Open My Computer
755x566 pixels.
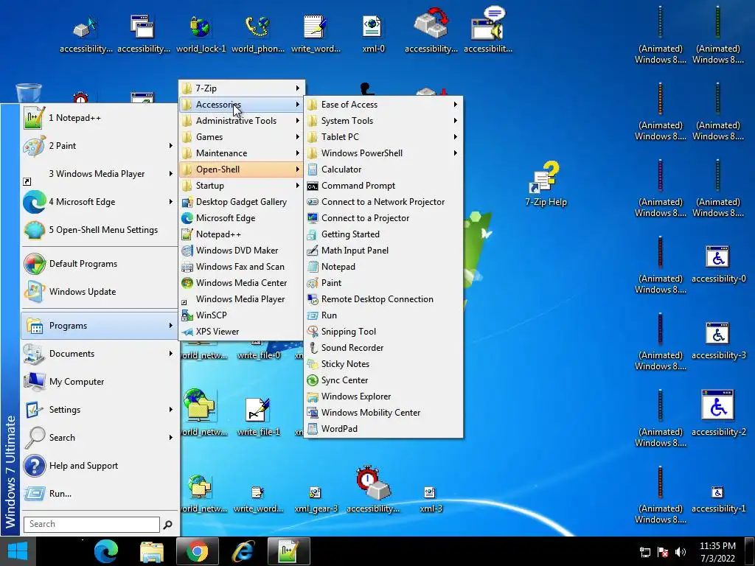(100, 382)
